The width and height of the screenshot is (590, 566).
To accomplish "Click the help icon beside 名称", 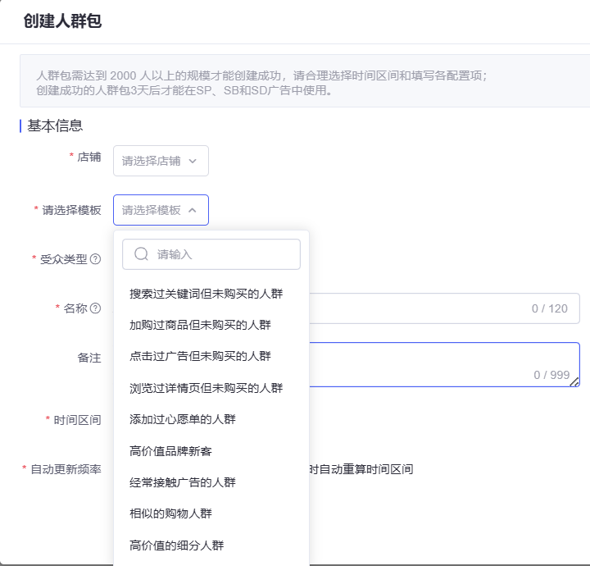I will click(x=96, y=308).
